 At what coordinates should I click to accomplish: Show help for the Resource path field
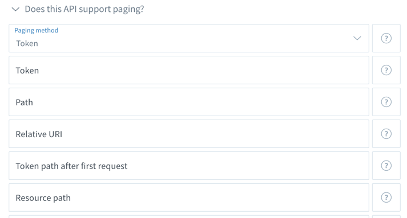click(386, 198)
